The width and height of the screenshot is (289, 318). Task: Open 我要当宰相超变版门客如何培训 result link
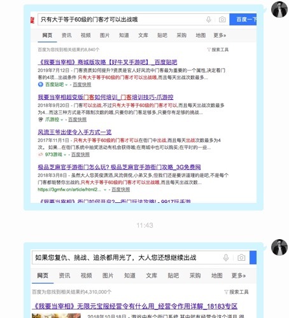click(106, 97)
